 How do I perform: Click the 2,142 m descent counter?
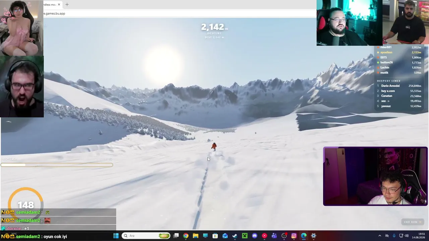(214, 27)
